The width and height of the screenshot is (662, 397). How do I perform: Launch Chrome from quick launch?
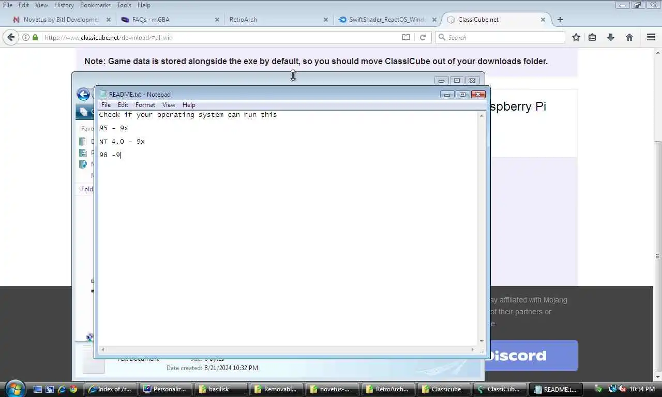(73, 389)
